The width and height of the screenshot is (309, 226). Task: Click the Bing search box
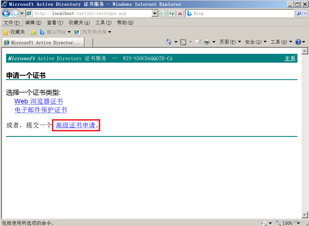click(x=240, y=14)
